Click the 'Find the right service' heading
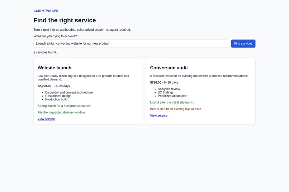This screenshot has height=192, width=289. 65,20
